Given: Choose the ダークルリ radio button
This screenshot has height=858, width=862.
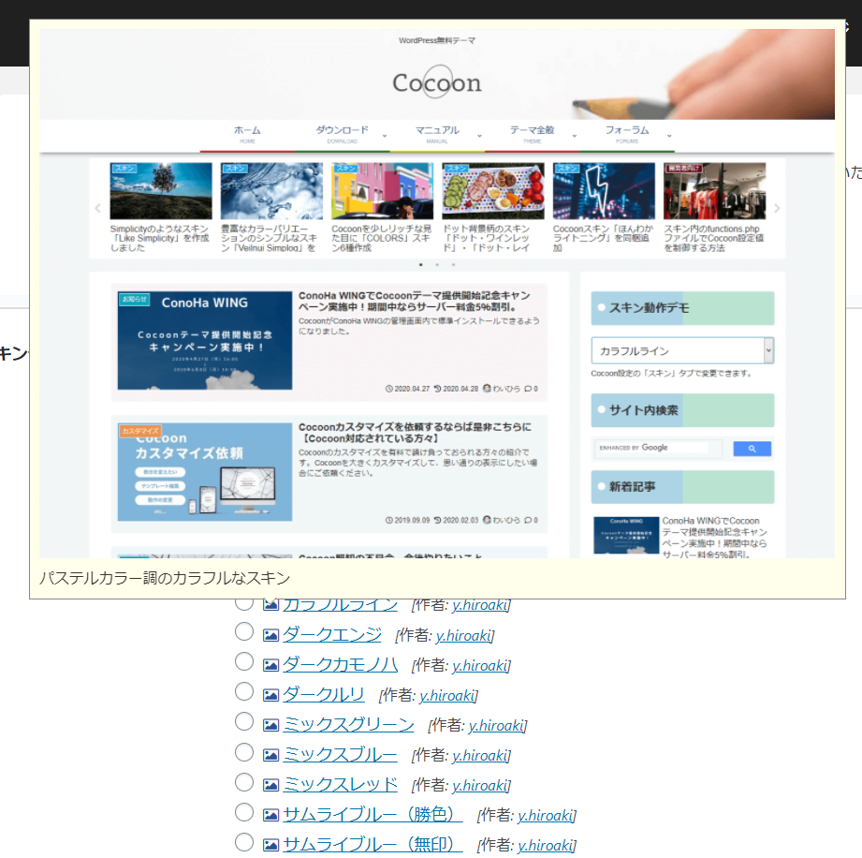Looking at the screenshot, I should (244, 691).
